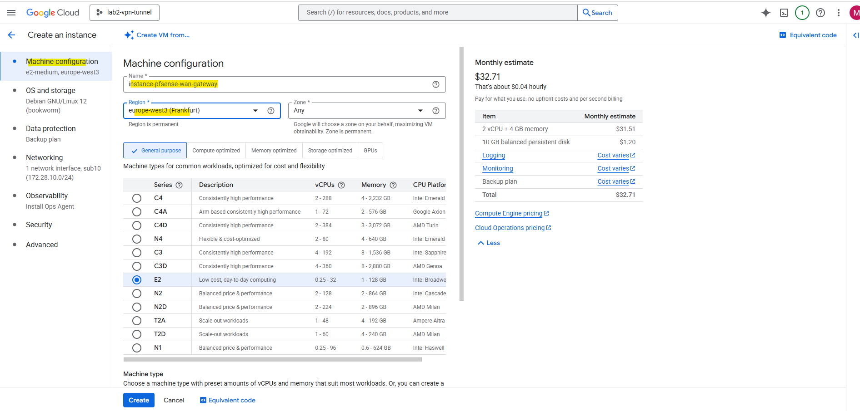Viewport: 860px width, 411px height.
Task: Activate Cloud Shell terminal icon
Action: coord(784,13)
